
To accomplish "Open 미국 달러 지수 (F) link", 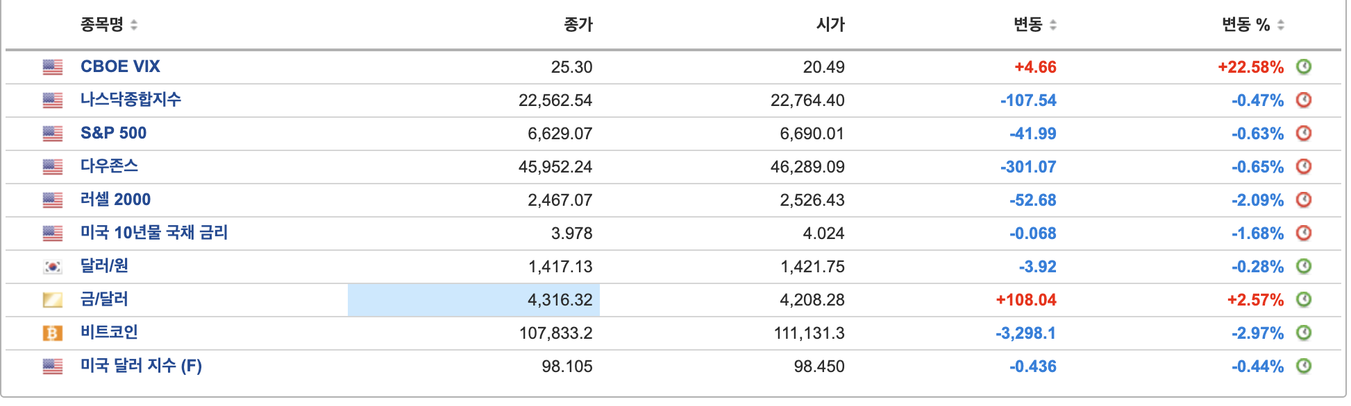I will (x=141, y=366).
